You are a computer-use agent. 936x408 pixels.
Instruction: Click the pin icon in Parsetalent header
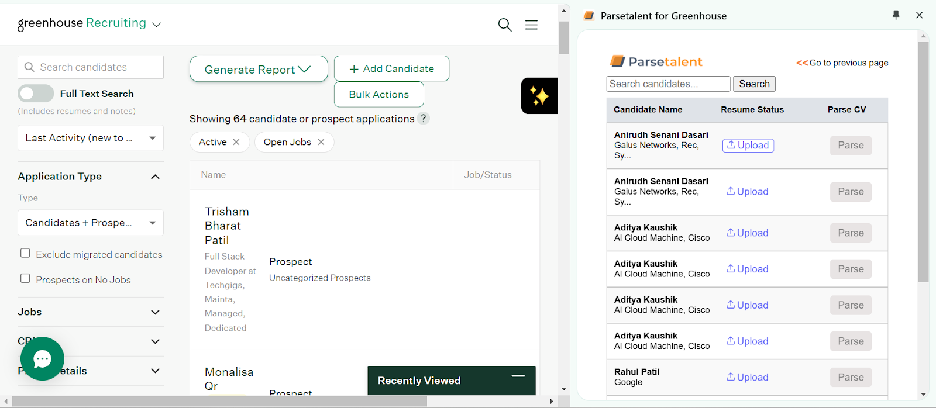pos(896,15)
